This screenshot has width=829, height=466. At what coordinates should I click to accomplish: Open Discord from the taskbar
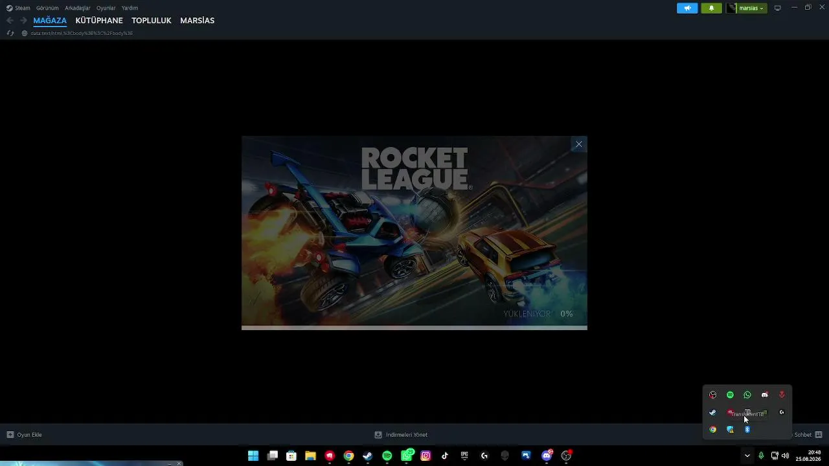[547, 456]
